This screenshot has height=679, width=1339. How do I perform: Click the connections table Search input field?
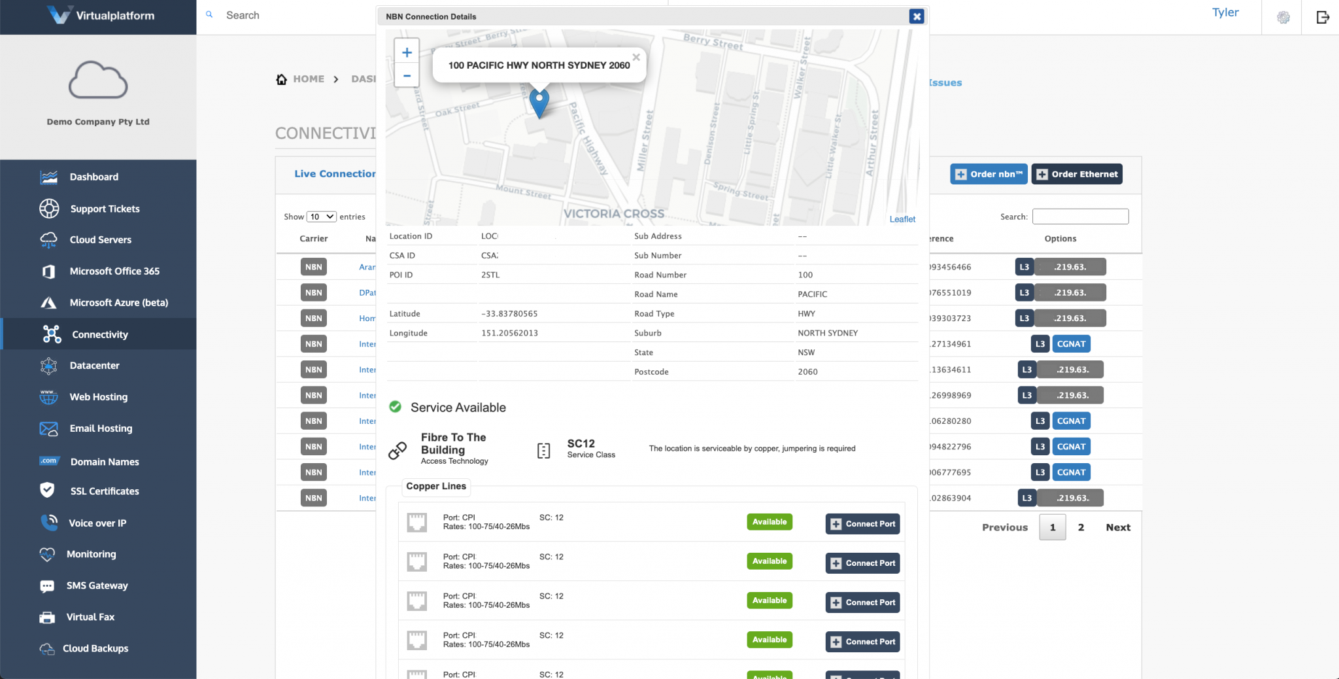[x=1080, y=217]
